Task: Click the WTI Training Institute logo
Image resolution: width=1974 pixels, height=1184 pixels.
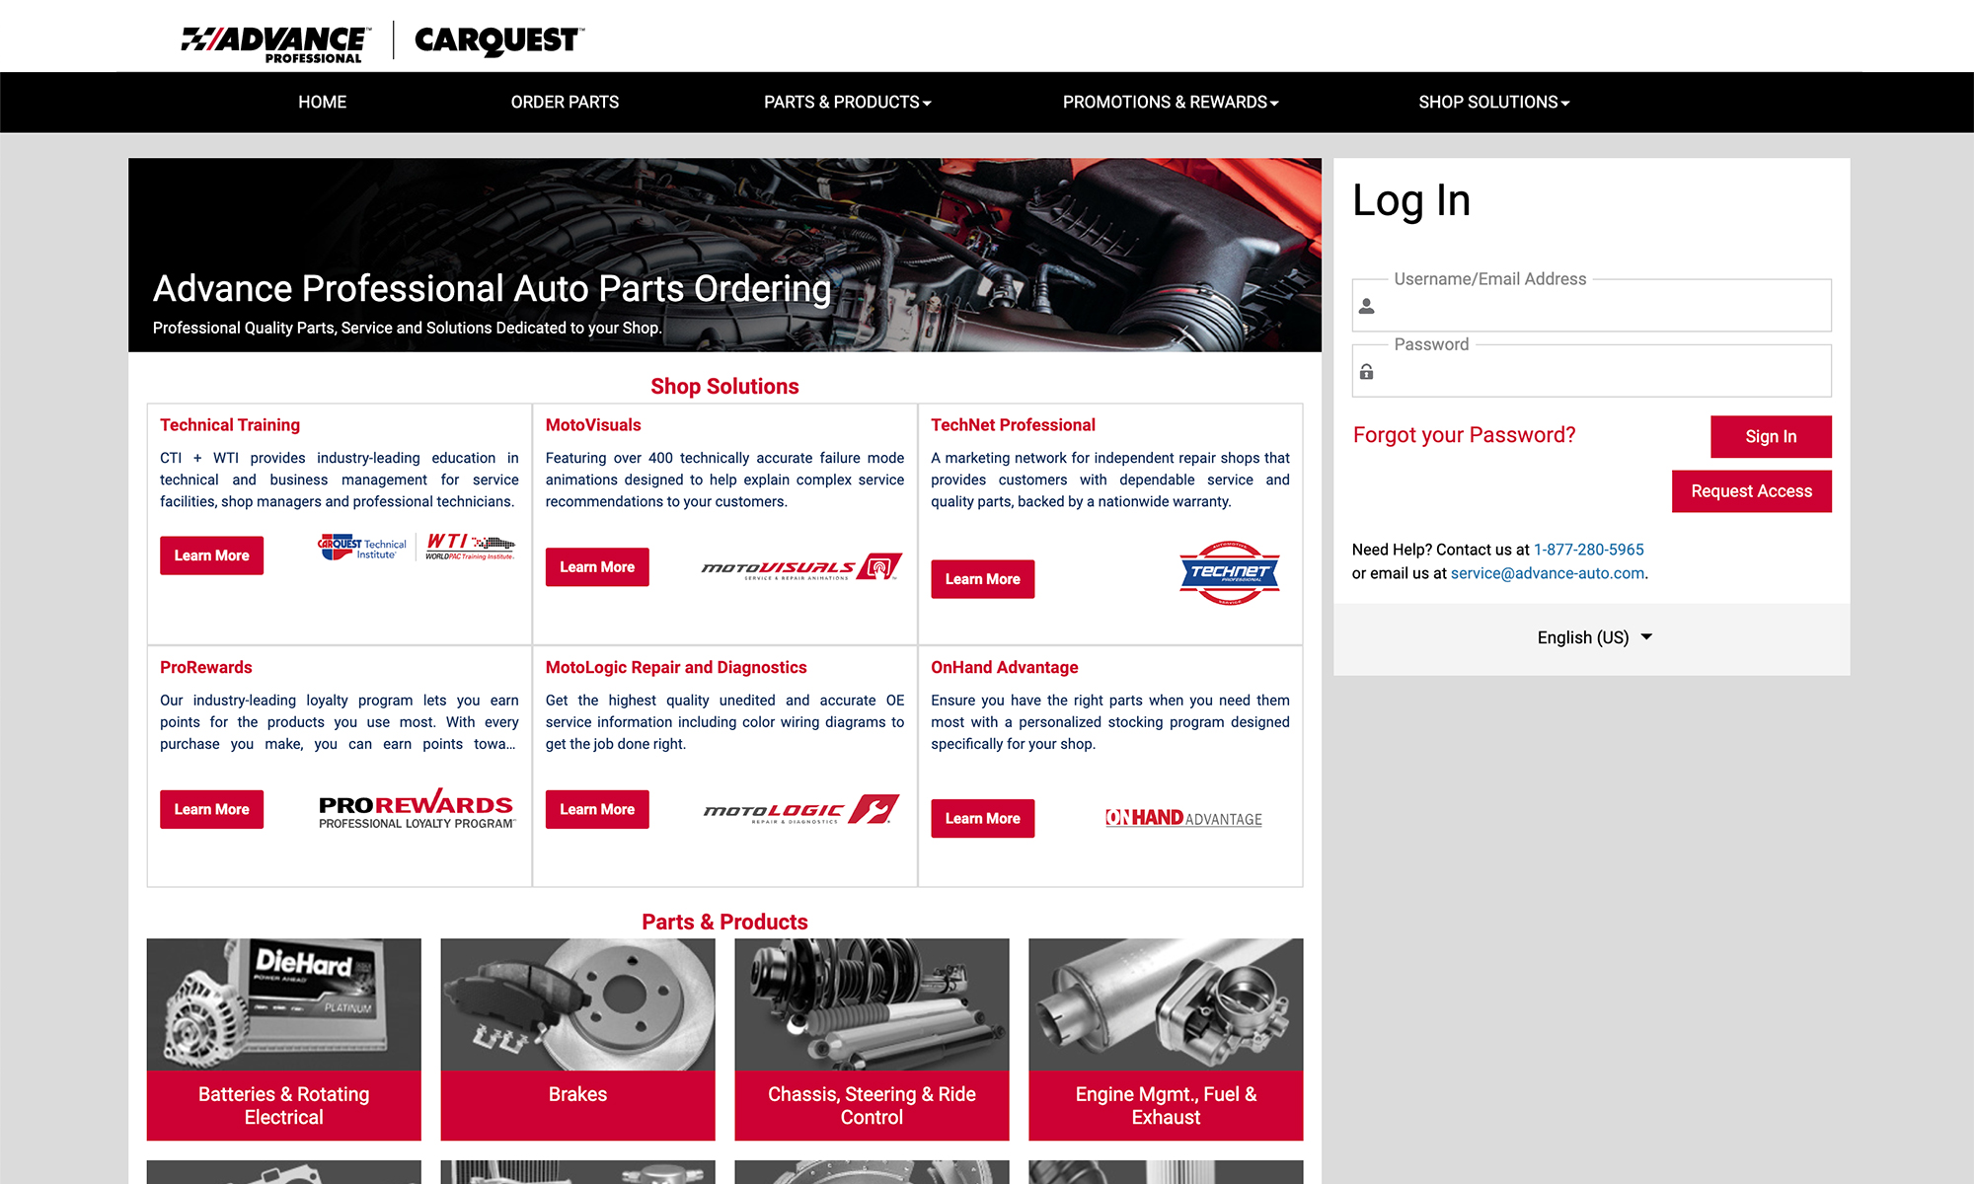Action: point(471,546)
